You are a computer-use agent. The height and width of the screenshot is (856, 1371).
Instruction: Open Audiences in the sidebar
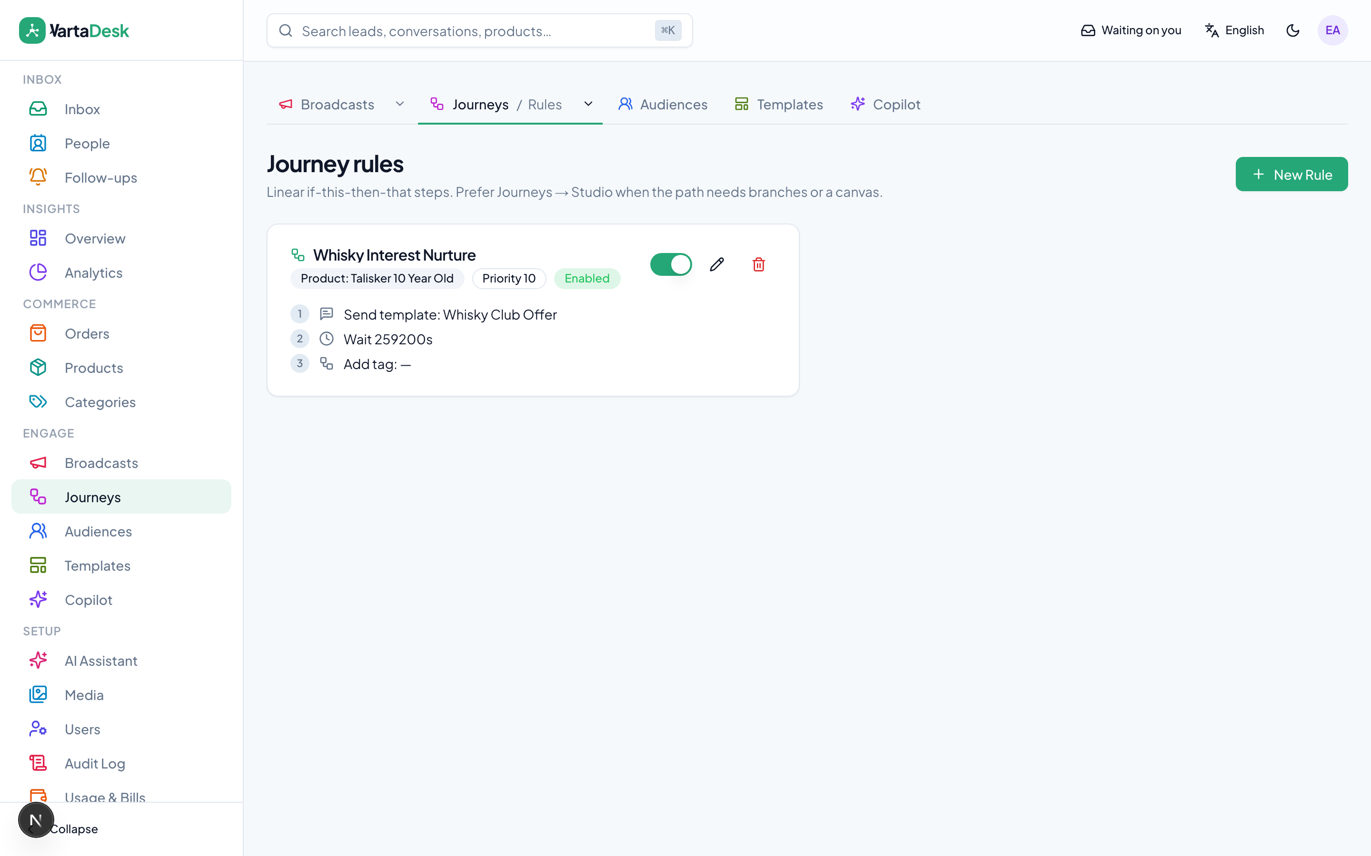click(121, 532)
